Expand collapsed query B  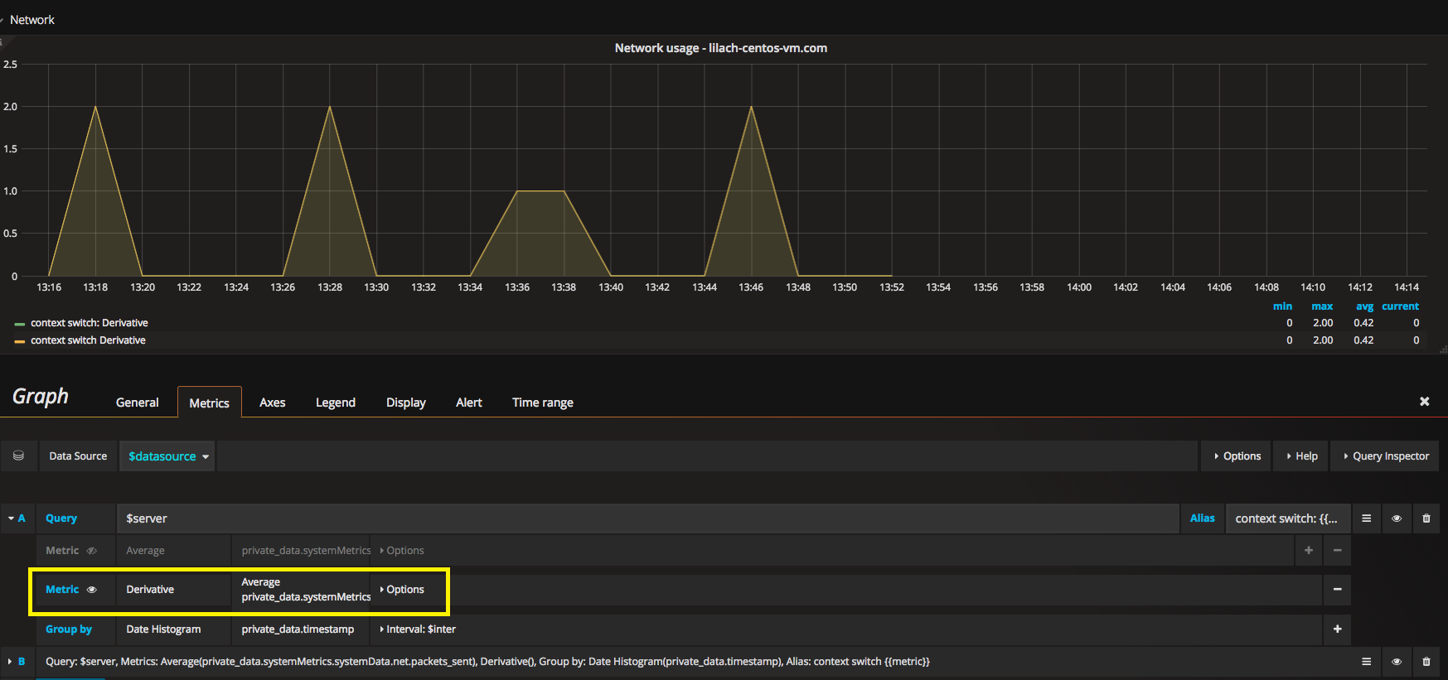(10, 662)
